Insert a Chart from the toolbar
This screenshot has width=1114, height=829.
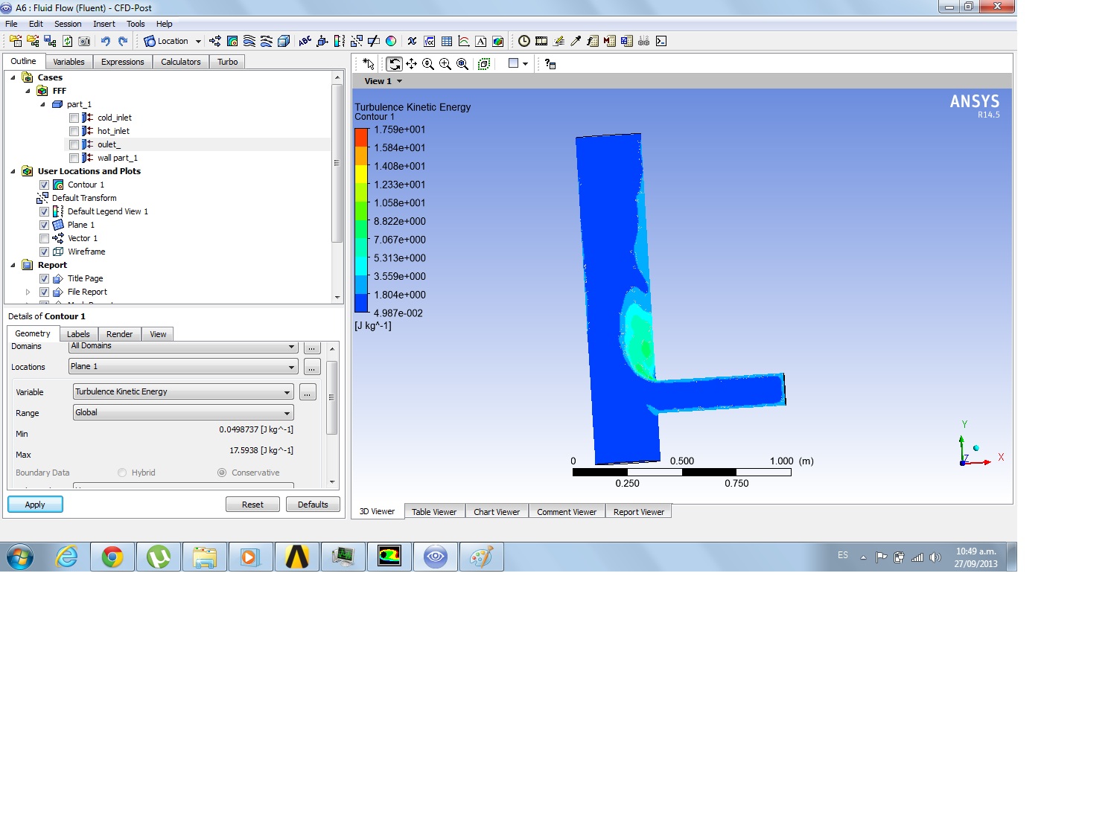click(x=464, y=41)
